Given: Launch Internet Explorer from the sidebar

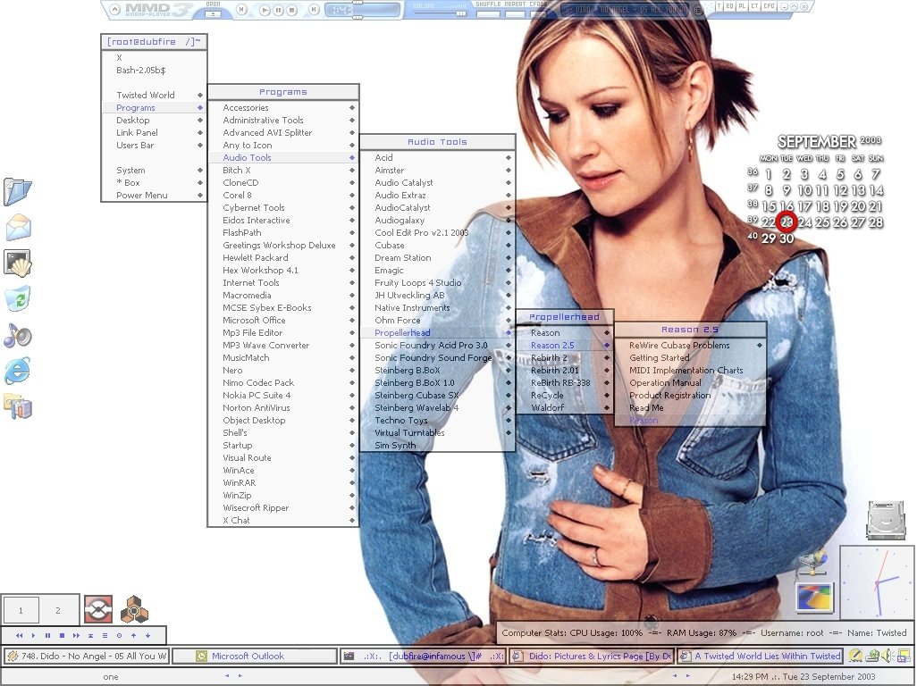Looking at the screenshot, I should point(18,371).
